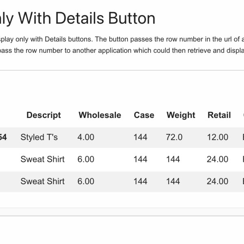This screenshot has width=244, height=244.
Task: Select the Styled T's description cell
Action: pos(39,137)
